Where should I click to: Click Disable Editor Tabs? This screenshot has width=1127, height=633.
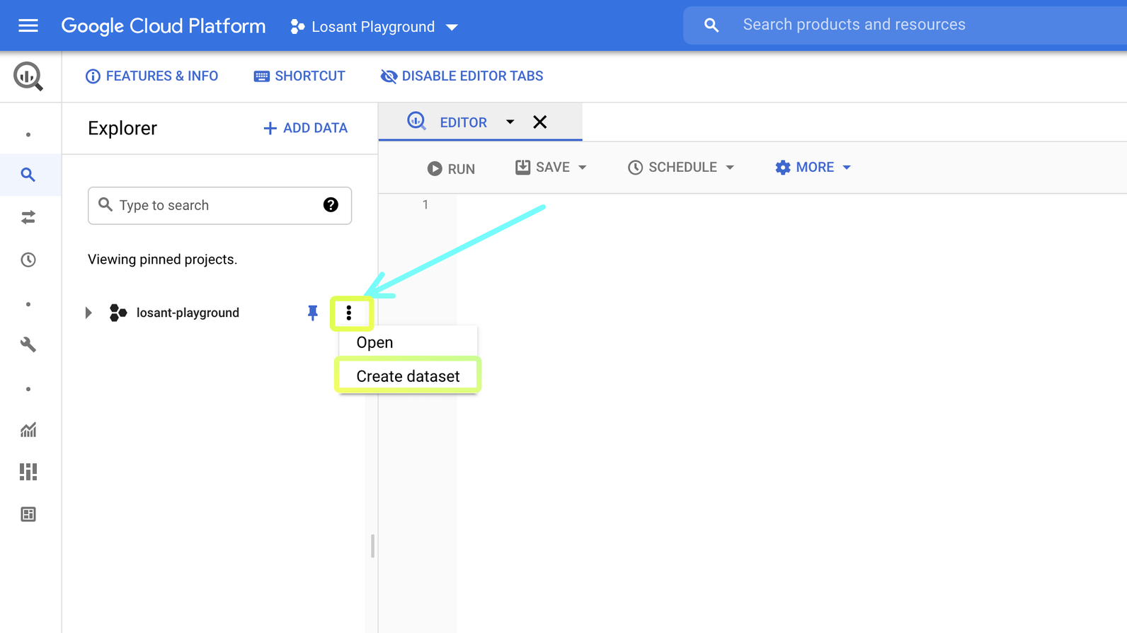pos(462,76)
